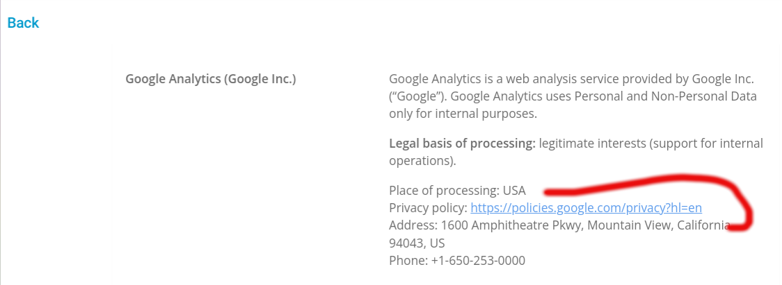Click the word operations) in legal basis
The height and width of the screenshot is (285, 782).
coord(422,161)
